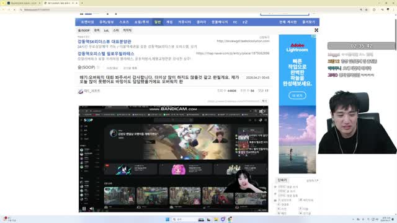Click the Chrome icon in the taskbar

click(x=230, y=219)
